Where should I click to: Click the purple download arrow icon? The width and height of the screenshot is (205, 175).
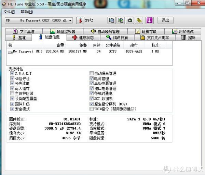coord(149,20)
